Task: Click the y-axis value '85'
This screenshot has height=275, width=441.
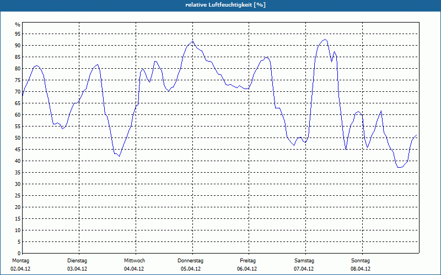Action: pos(18,57)
